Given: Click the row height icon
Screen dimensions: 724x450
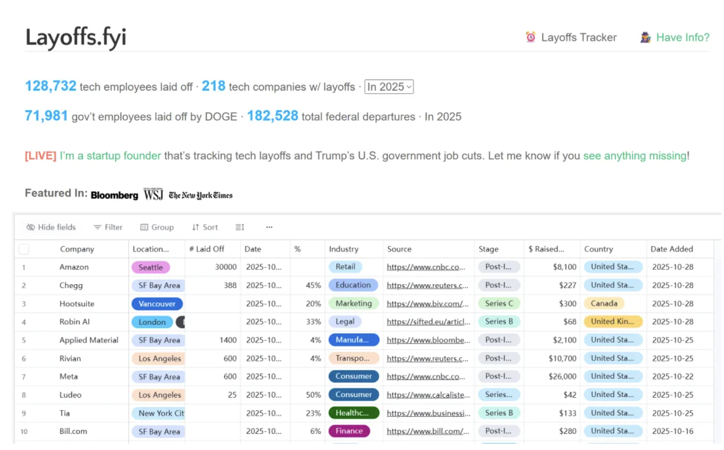Looking at the screenshot, I should (240, 228).
